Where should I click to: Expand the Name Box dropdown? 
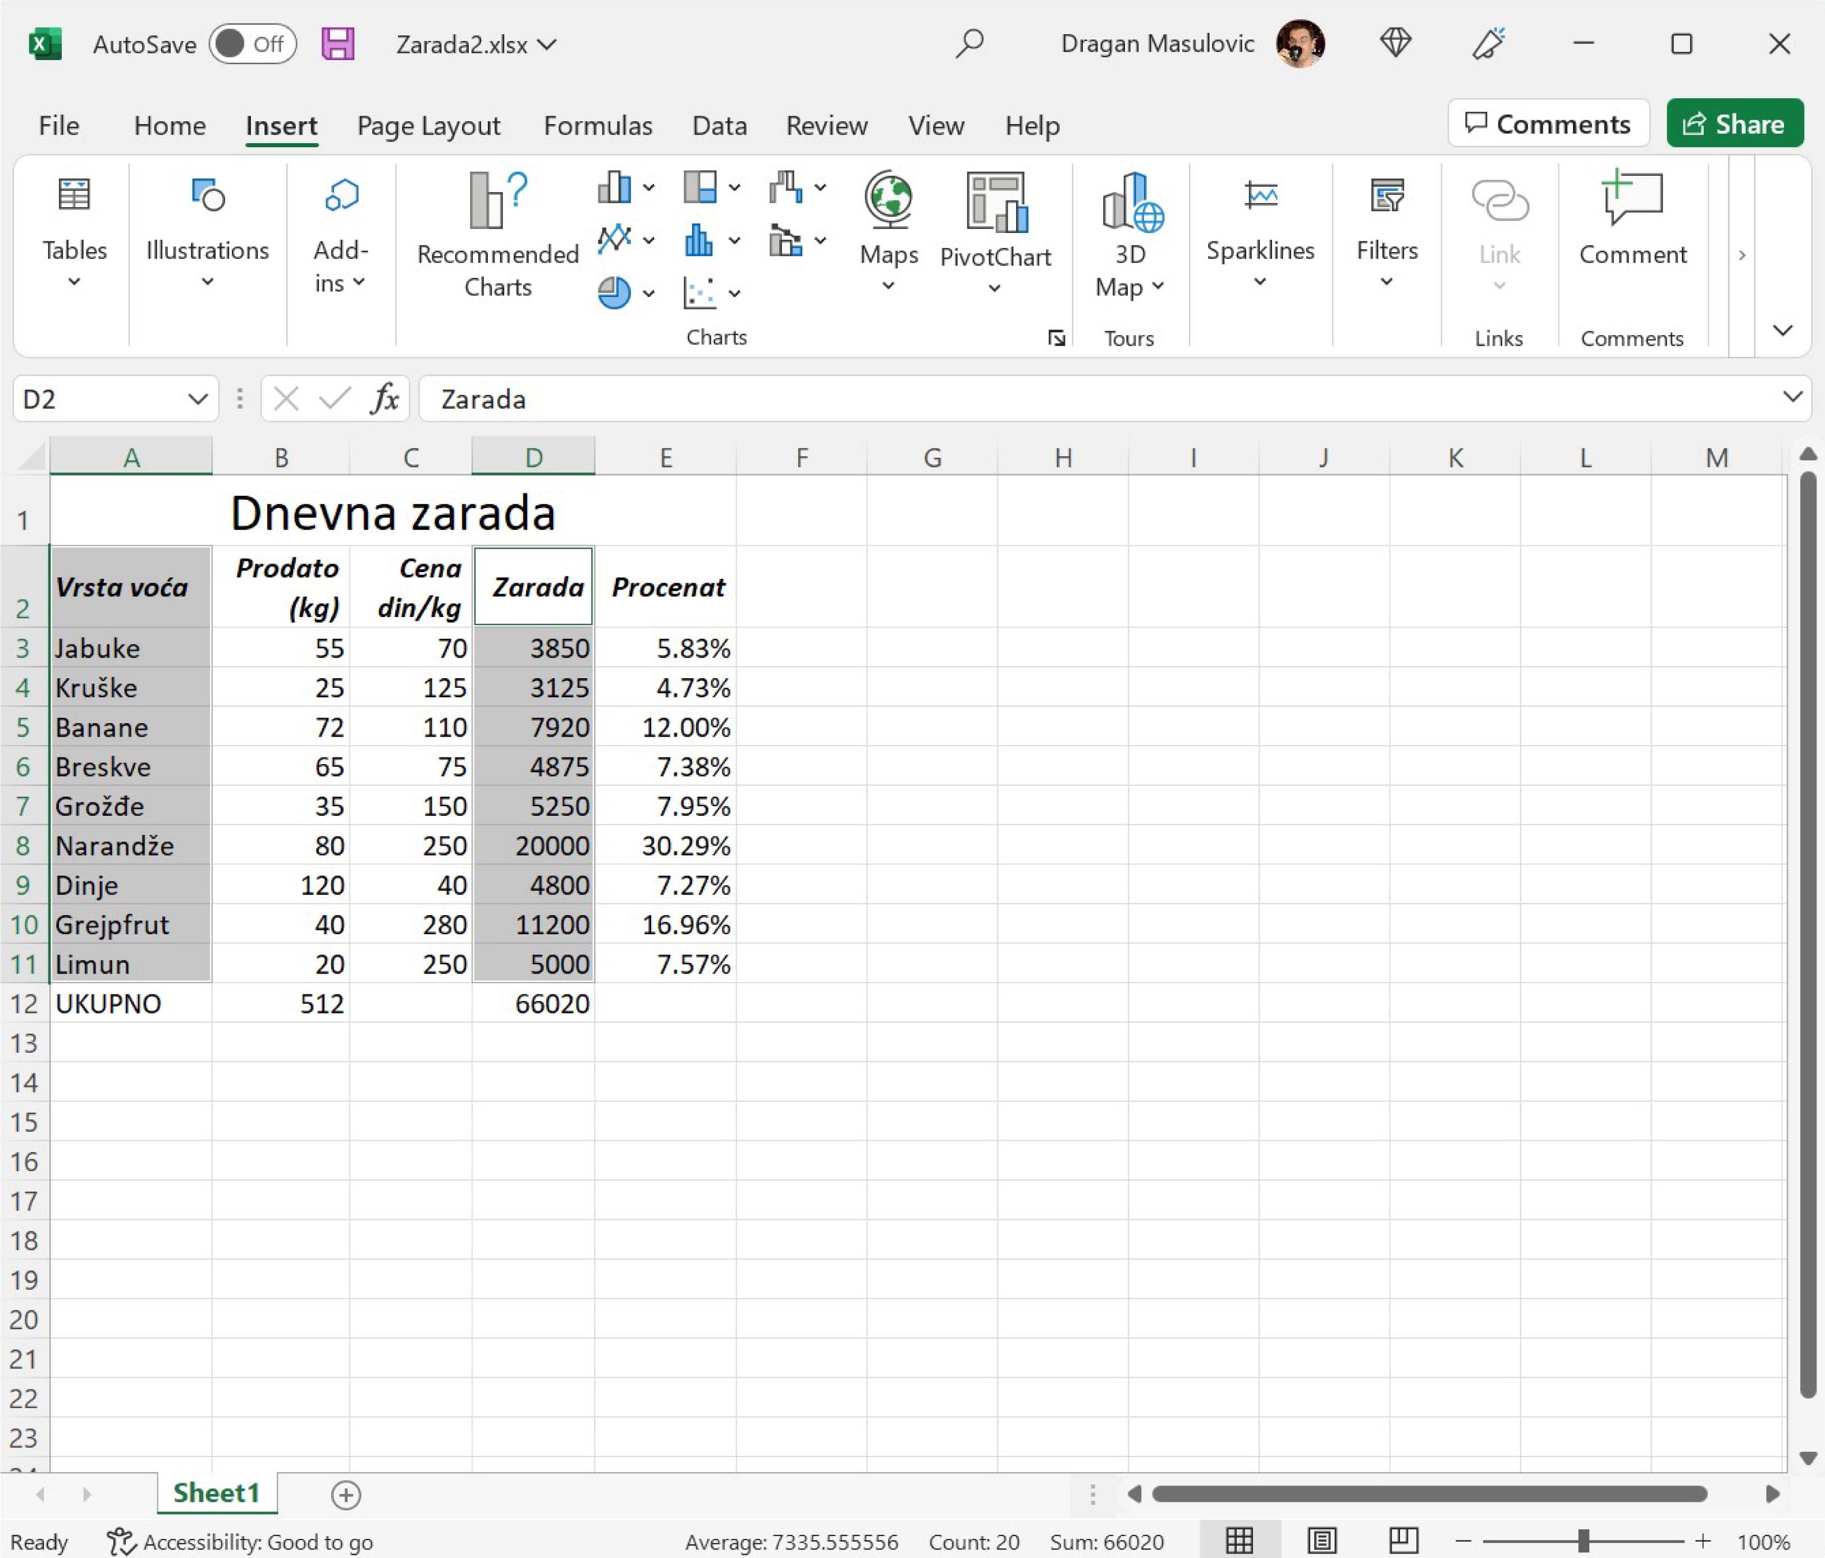coord(197,399)
